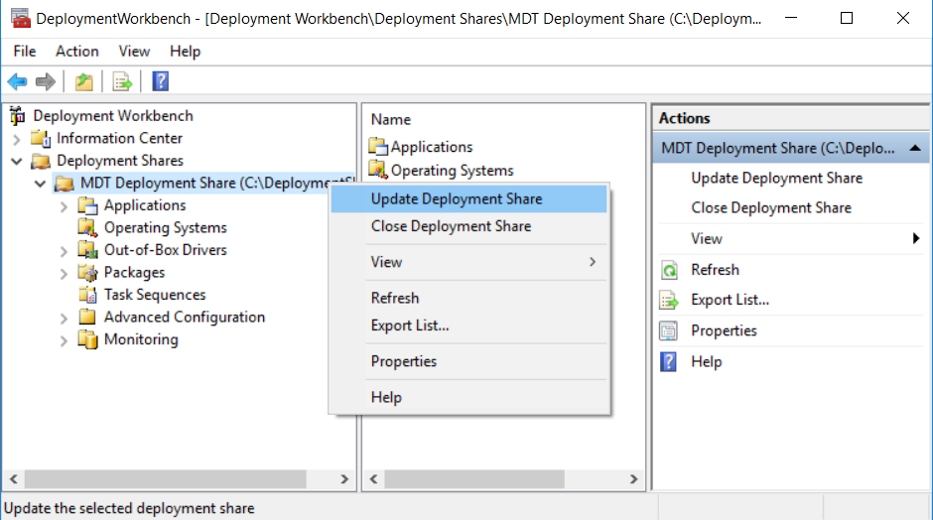Click the Operating Systems icon in tree
933x520 pixels.
click(x=87, y=228)
